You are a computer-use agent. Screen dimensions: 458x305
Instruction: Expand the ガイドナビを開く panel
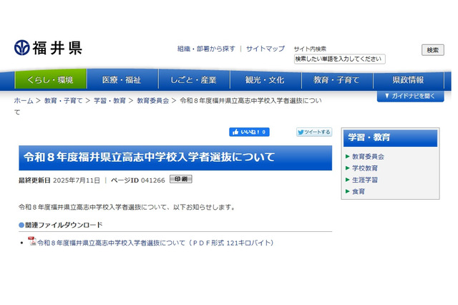[410, 96]
